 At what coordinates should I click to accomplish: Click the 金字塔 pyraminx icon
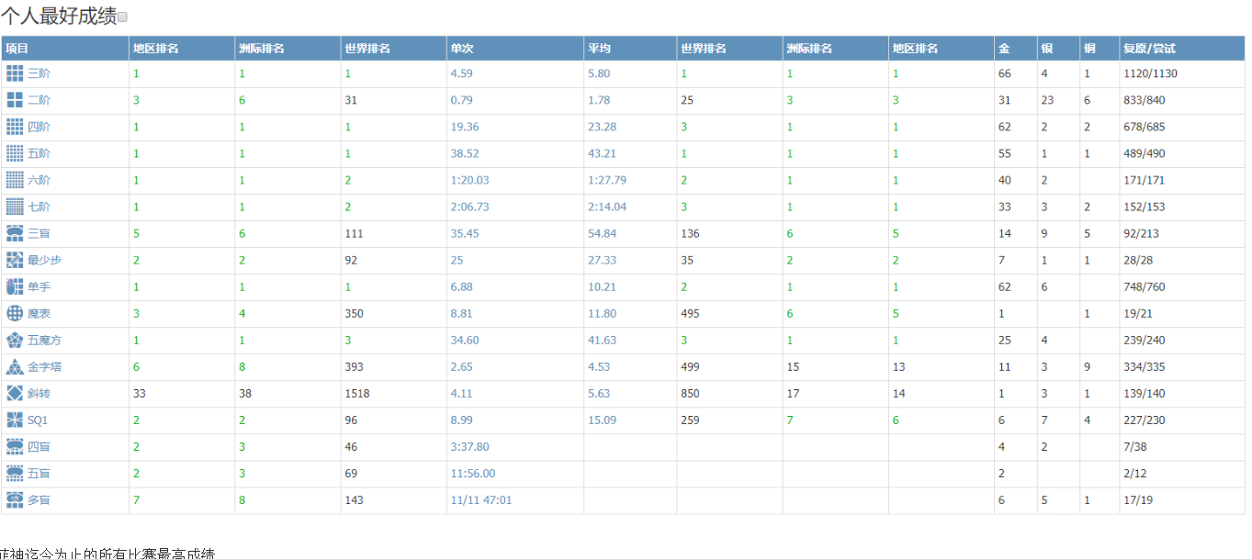[15, 366]
